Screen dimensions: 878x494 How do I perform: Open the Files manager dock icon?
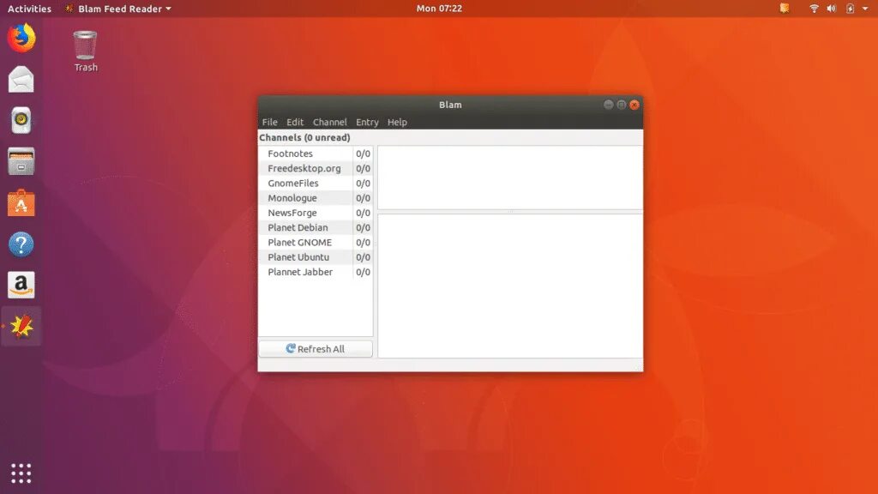coord(21,161)
